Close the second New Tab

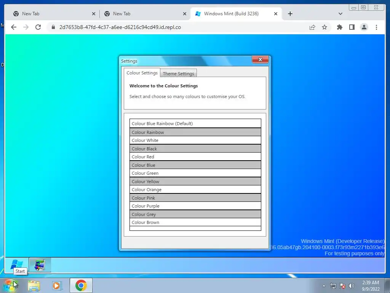185,14
